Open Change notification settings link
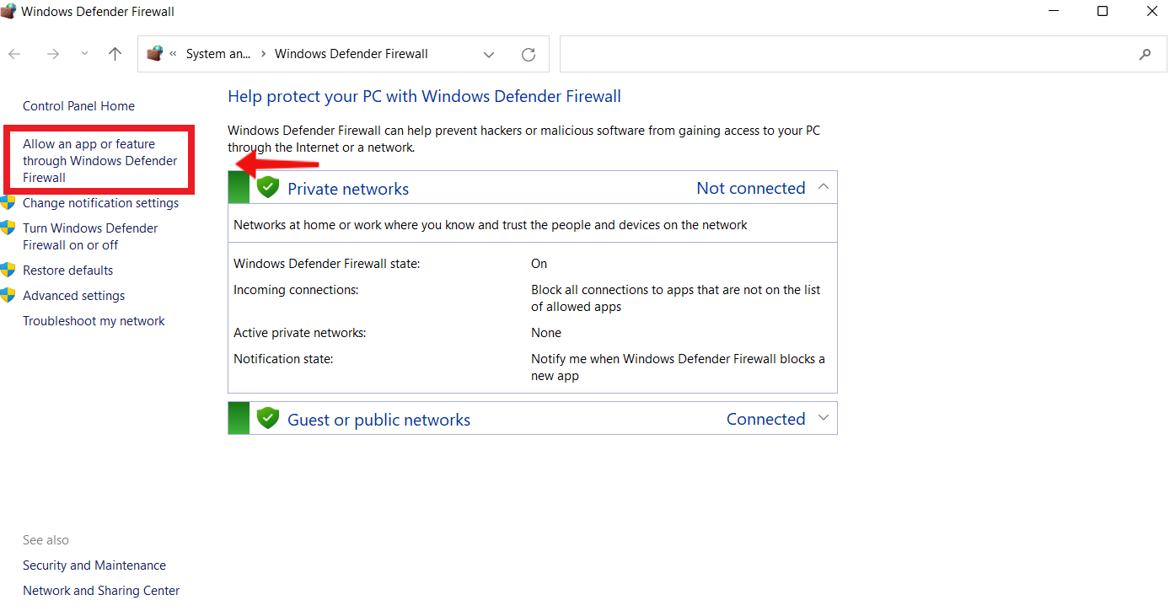 click(100, 203)
